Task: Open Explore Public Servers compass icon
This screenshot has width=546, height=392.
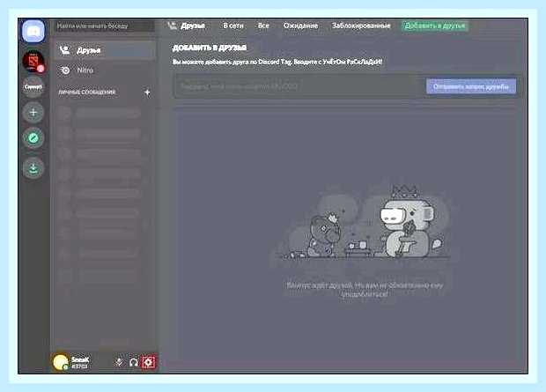Action: 33,138
